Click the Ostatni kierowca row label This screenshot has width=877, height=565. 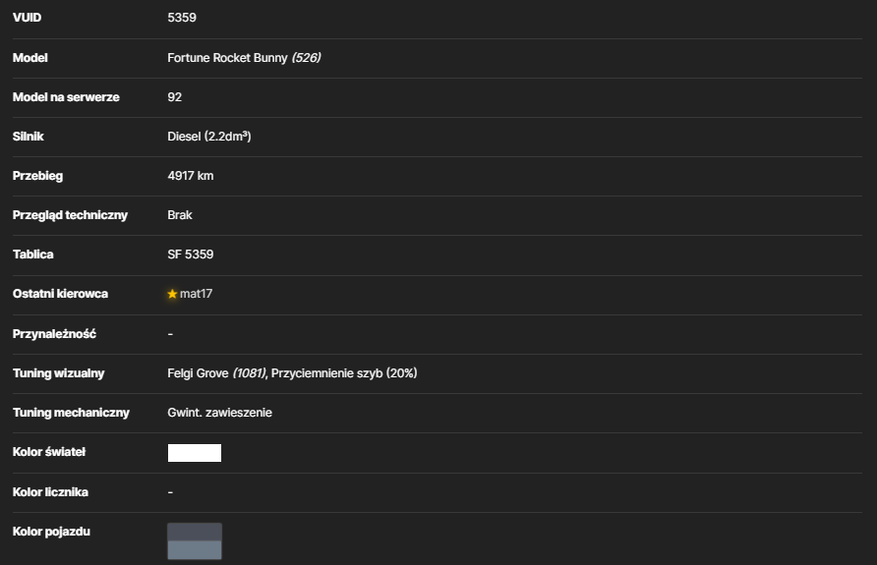point(60,294)
